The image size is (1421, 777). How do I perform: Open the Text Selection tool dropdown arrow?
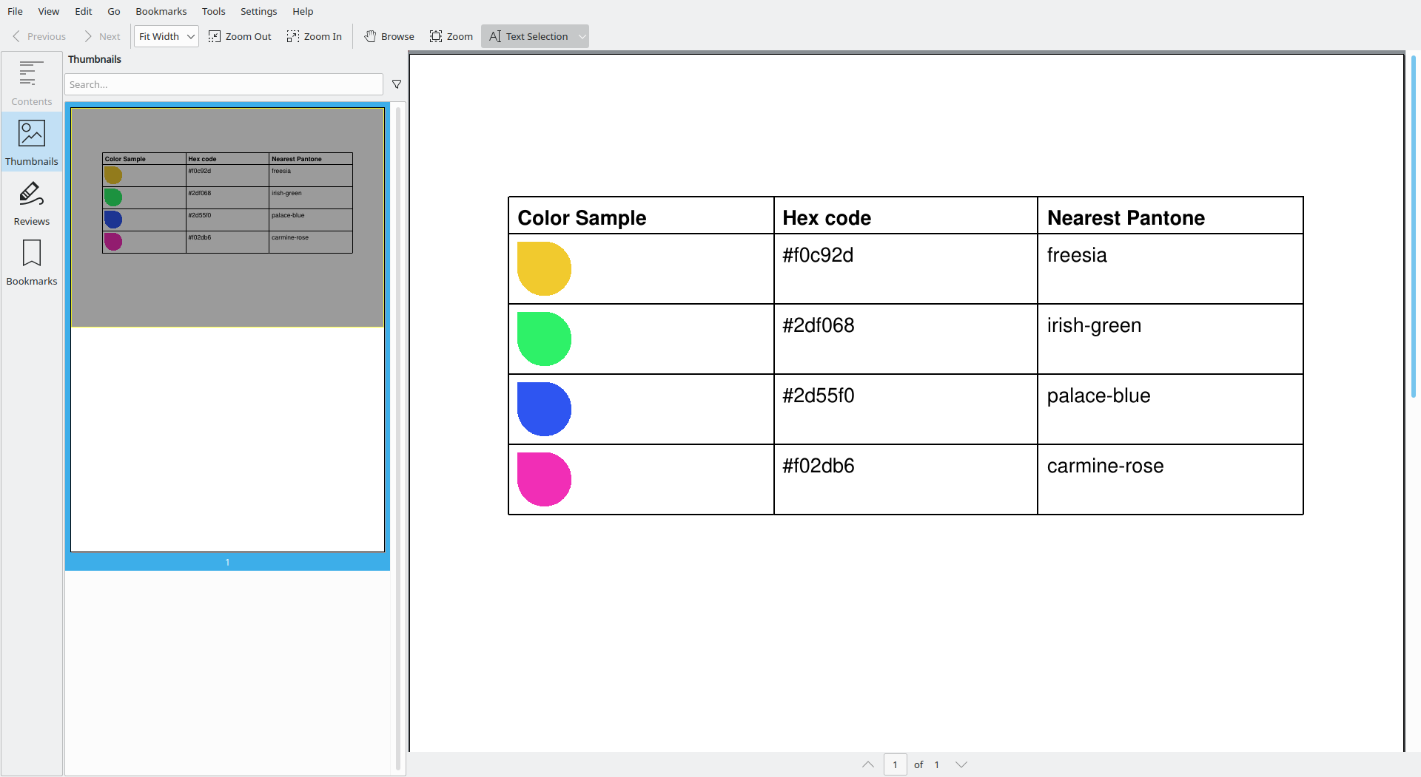[x=582, y=36]
